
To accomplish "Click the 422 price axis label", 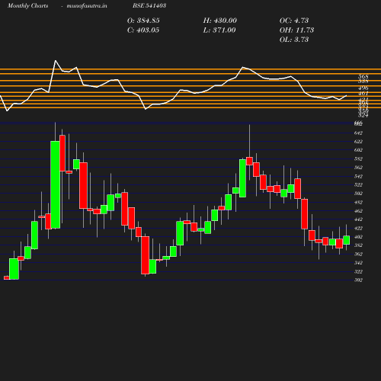I will [x=358, y=229].
